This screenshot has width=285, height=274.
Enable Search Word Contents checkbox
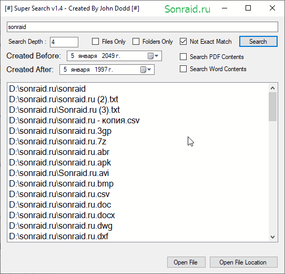[x=183, y=69]
